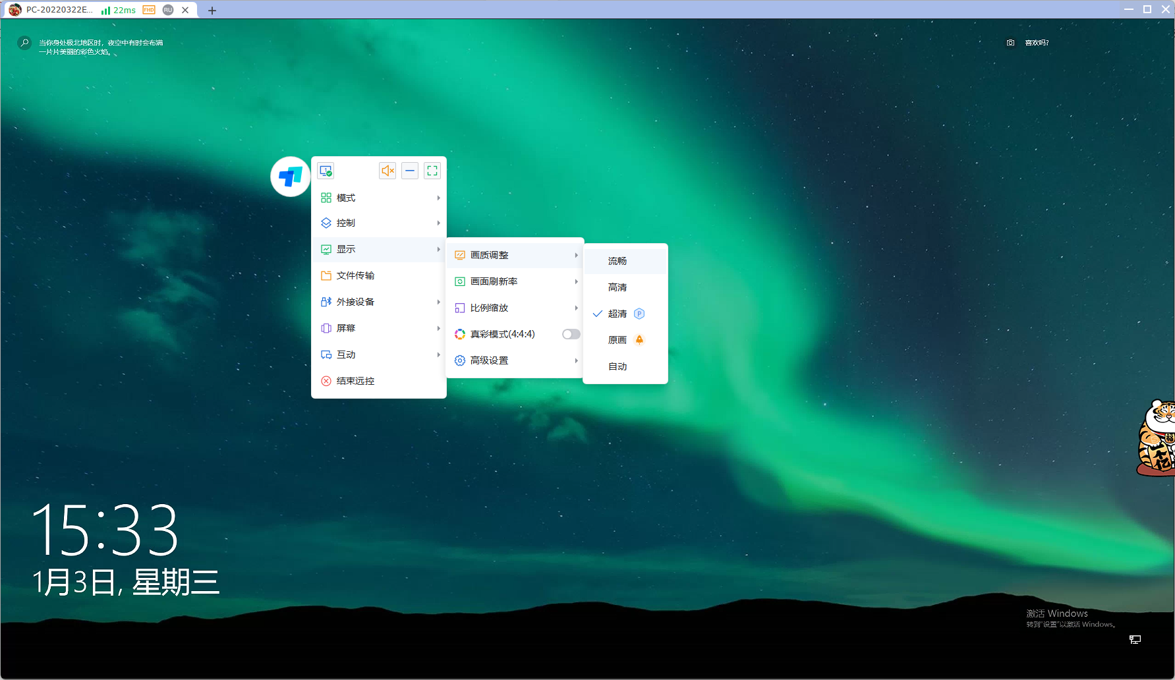This screenshot has height=680, width=1175.
Task: Expand the 比例缩放 submenu arrow
Action: 576,308
